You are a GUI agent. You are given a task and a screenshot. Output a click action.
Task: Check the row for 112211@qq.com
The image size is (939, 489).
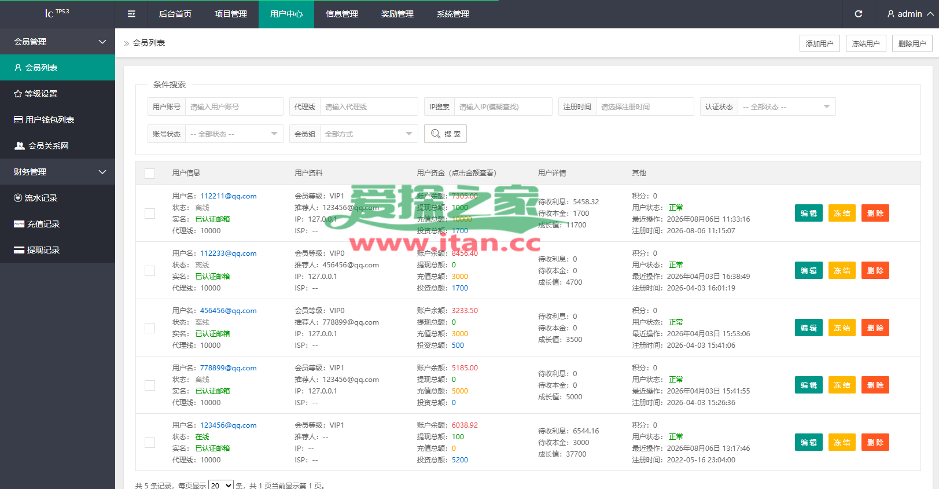pos(150,214)
